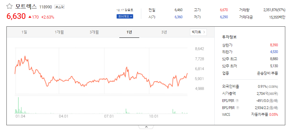
Task: Click the 시가총액 value 2,704억
Action: (x=262, y=94)
